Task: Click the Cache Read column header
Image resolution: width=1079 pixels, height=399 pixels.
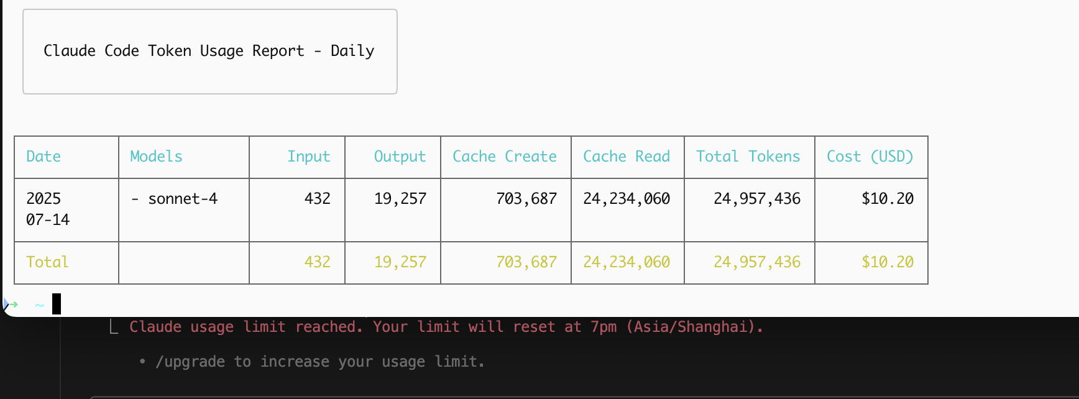Action: click(x=626, y=157)
